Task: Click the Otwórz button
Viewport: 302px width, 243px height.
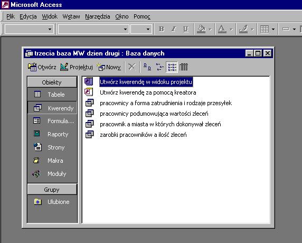Action: pos(42,67)
